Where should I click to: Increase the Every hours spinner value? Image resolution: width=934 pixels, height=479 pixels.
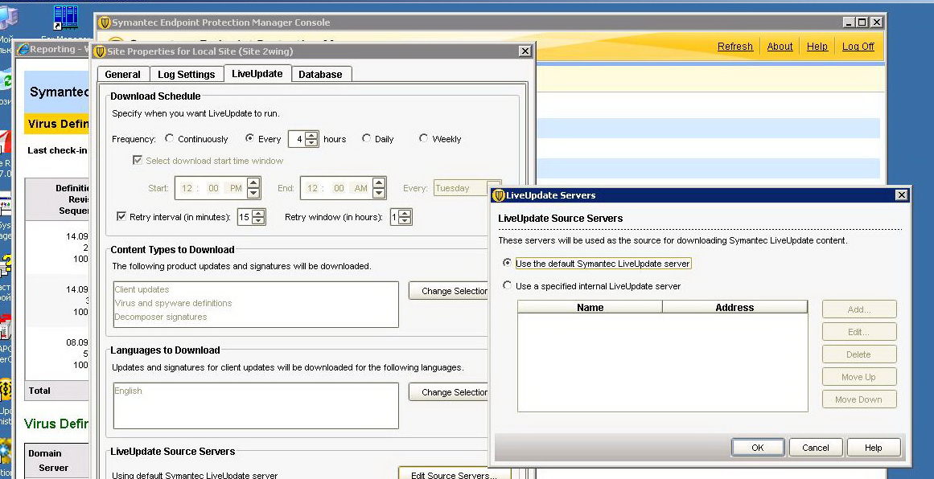pos(312,135)
